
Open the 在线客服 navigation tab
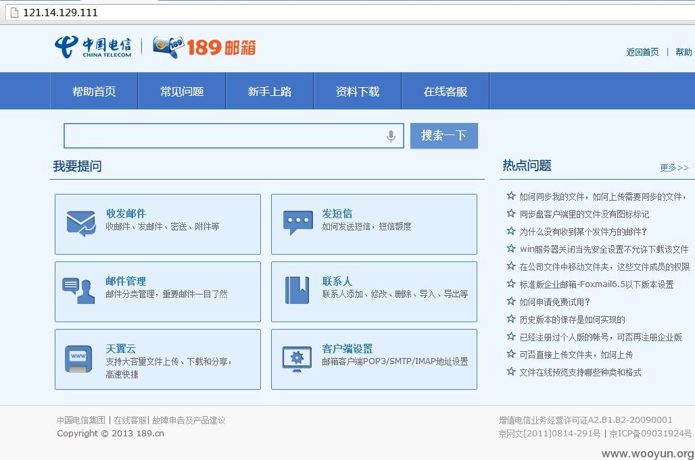coord(445,91)
